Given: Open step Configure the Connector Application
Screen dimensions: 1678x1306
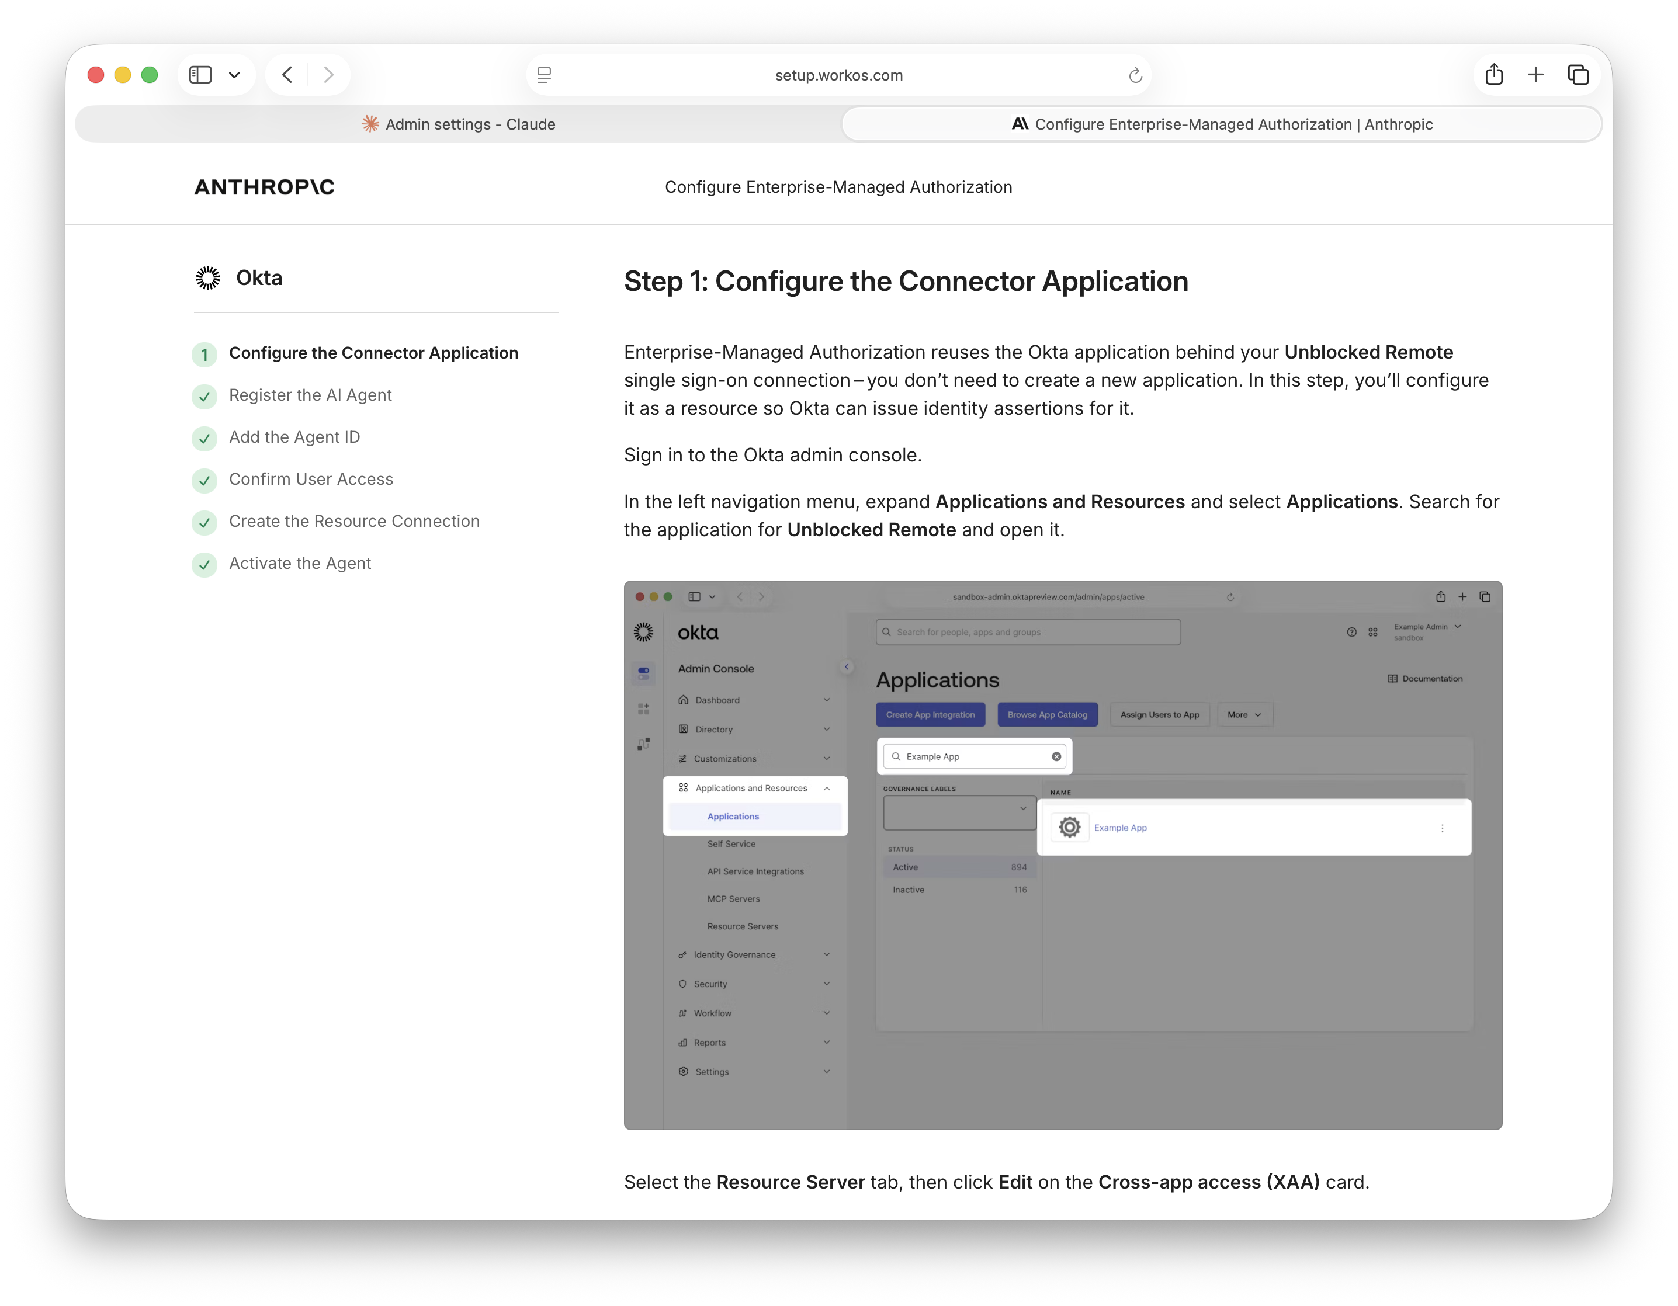Looking at the screenshot, I should point(373,353).
